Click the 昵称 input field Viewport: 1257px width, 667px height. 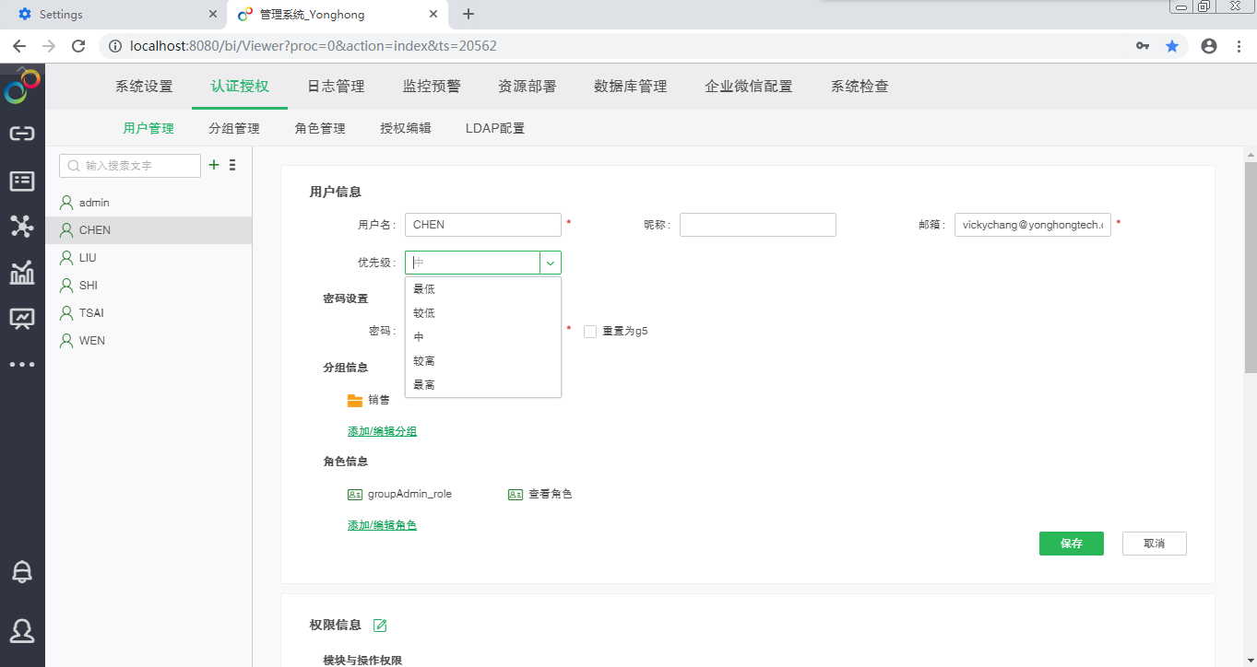coord(757,225)
